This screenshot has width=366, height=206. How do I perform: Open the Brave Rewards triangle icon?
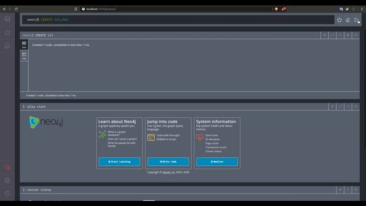tap(284, 9)
